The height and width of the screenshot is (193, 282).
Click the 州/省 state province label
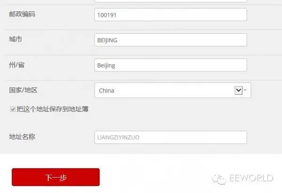pyautogui.click(x=17, y=65)
